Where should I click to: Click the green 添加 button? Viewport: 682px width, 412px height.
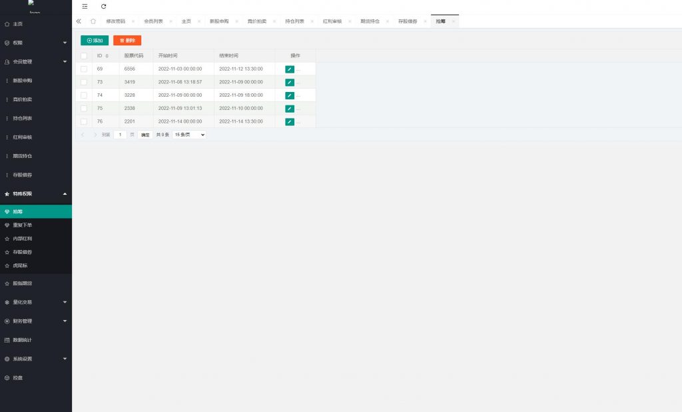click(95, 41)
